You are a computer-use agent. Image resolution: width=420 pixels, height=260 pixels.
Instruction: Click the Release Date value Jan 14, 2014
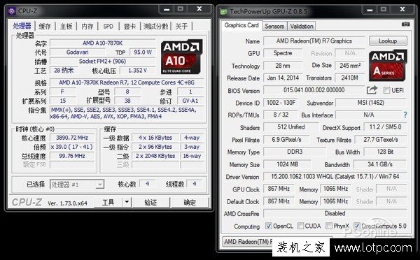click(x=283, y=78)
